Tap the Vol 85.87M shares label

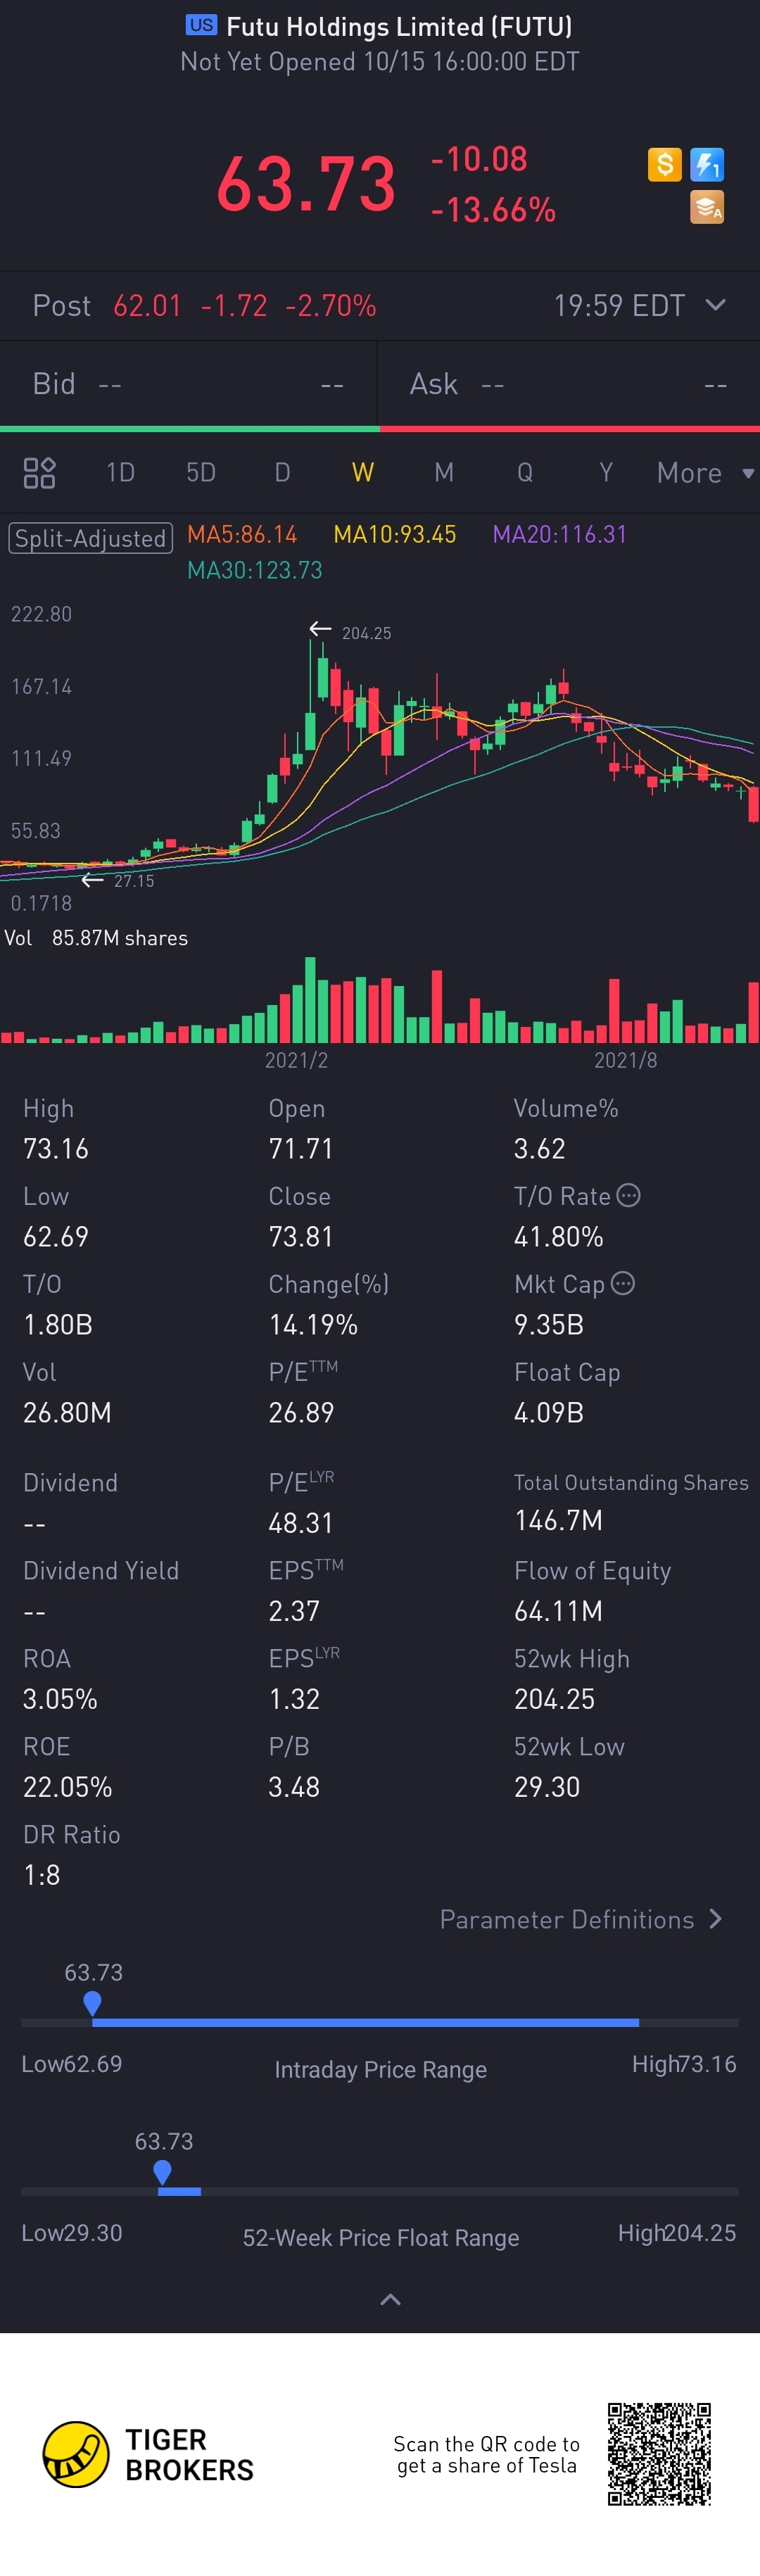(x=96, y=938)
